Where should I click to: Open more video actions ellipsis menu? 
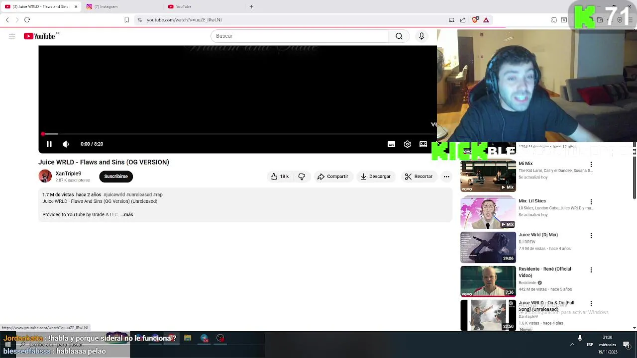click(446, 177)
